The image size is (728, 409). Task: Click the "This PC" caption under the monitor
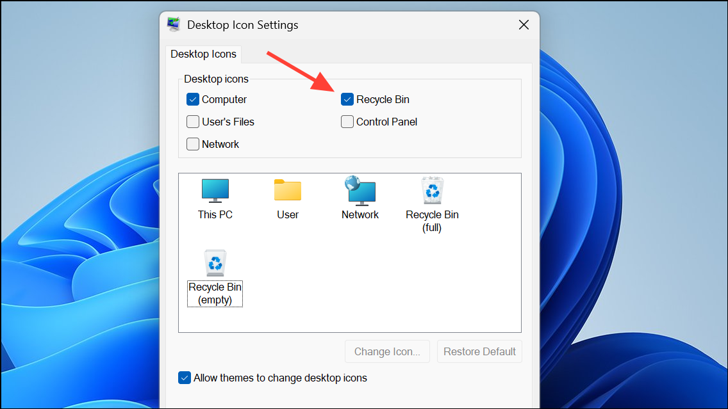point(215,215)
